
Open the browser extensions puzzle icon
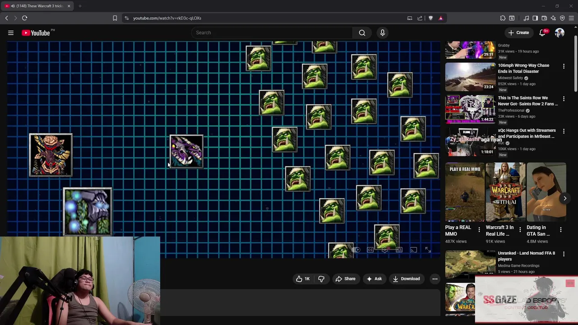tap(503, 18)
